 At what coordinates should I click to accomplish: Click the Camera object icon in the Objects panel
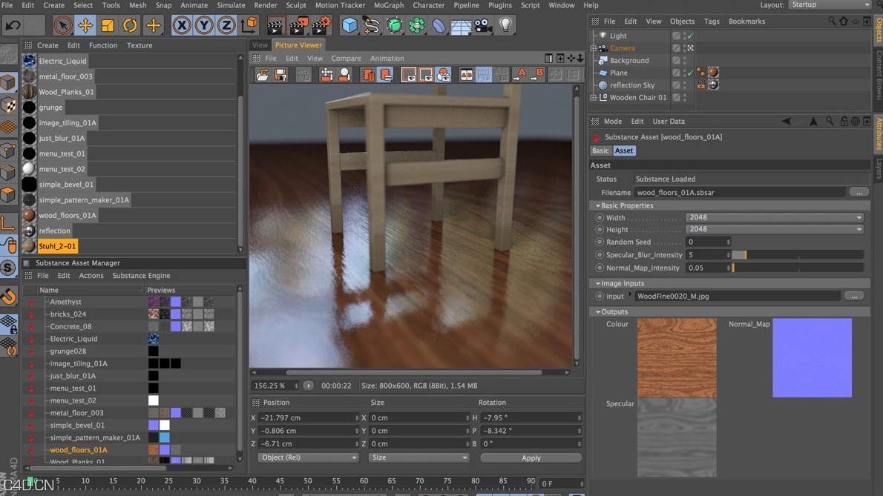pyautogui.click(x=603, y=47)
